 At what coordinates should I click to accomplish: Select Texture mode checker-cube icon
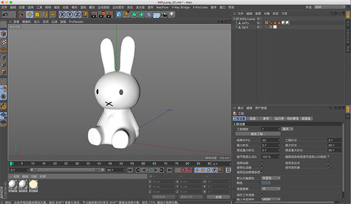click(3, 42)
